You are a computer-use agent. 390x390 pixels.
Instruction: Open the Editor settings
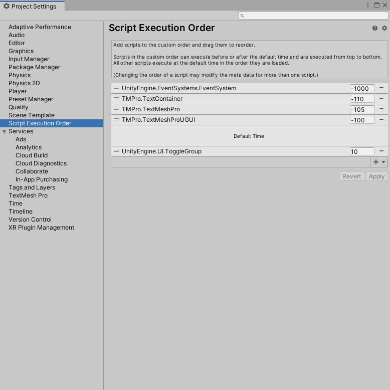click(17, 43)
